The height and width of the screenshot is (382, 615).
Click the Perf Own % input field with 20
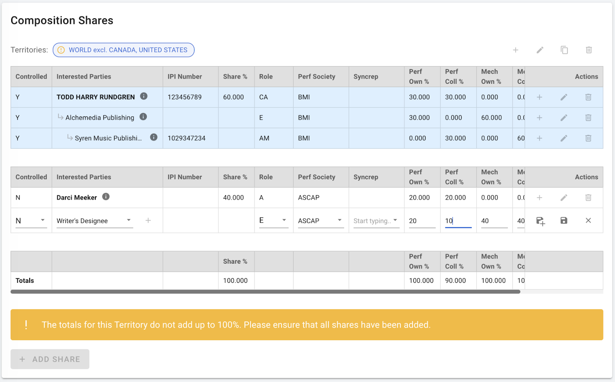tap(421, 221)
